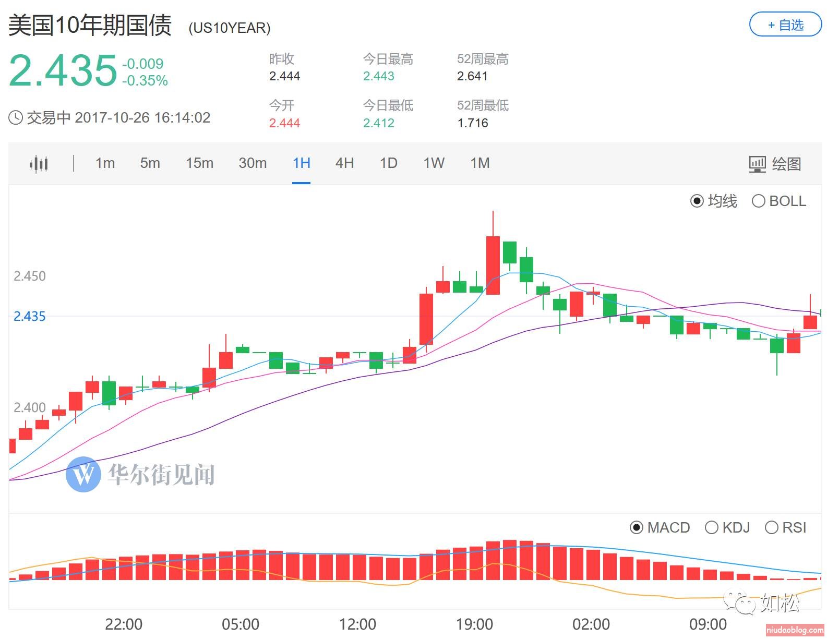Switch to the 1M monthly timeframe
The image size is (827, 639).
(480, 163)
